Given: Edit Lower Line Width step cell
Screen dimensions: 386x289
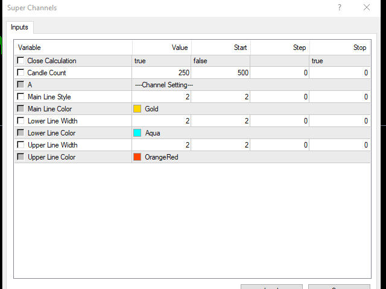Looking at the screenshot, I should pos(280,121).
